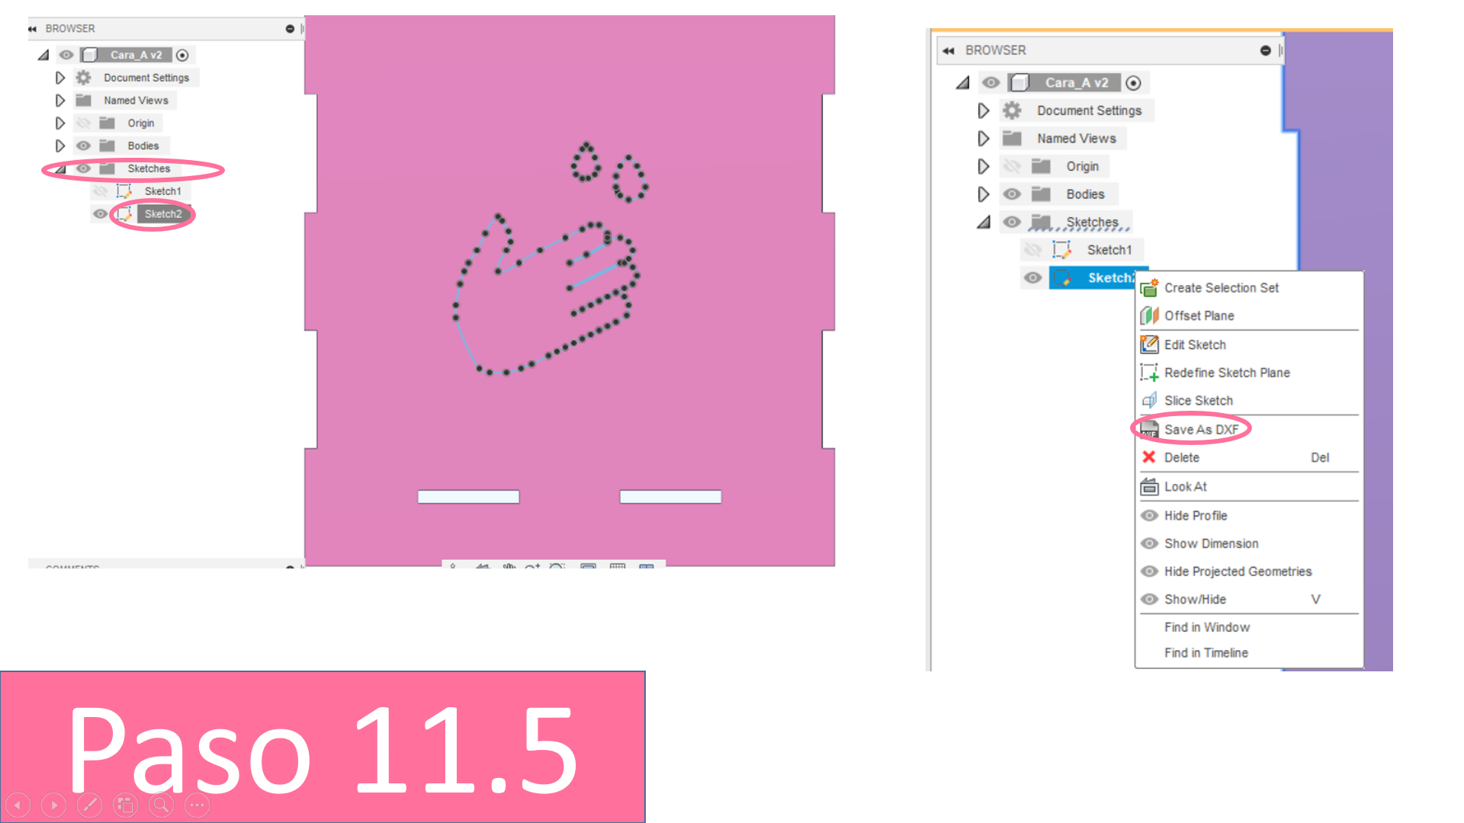The width and height of the screenshot is (1464, 823).
Task: Open the slideshow zoom magnifier
Action: 161,805
